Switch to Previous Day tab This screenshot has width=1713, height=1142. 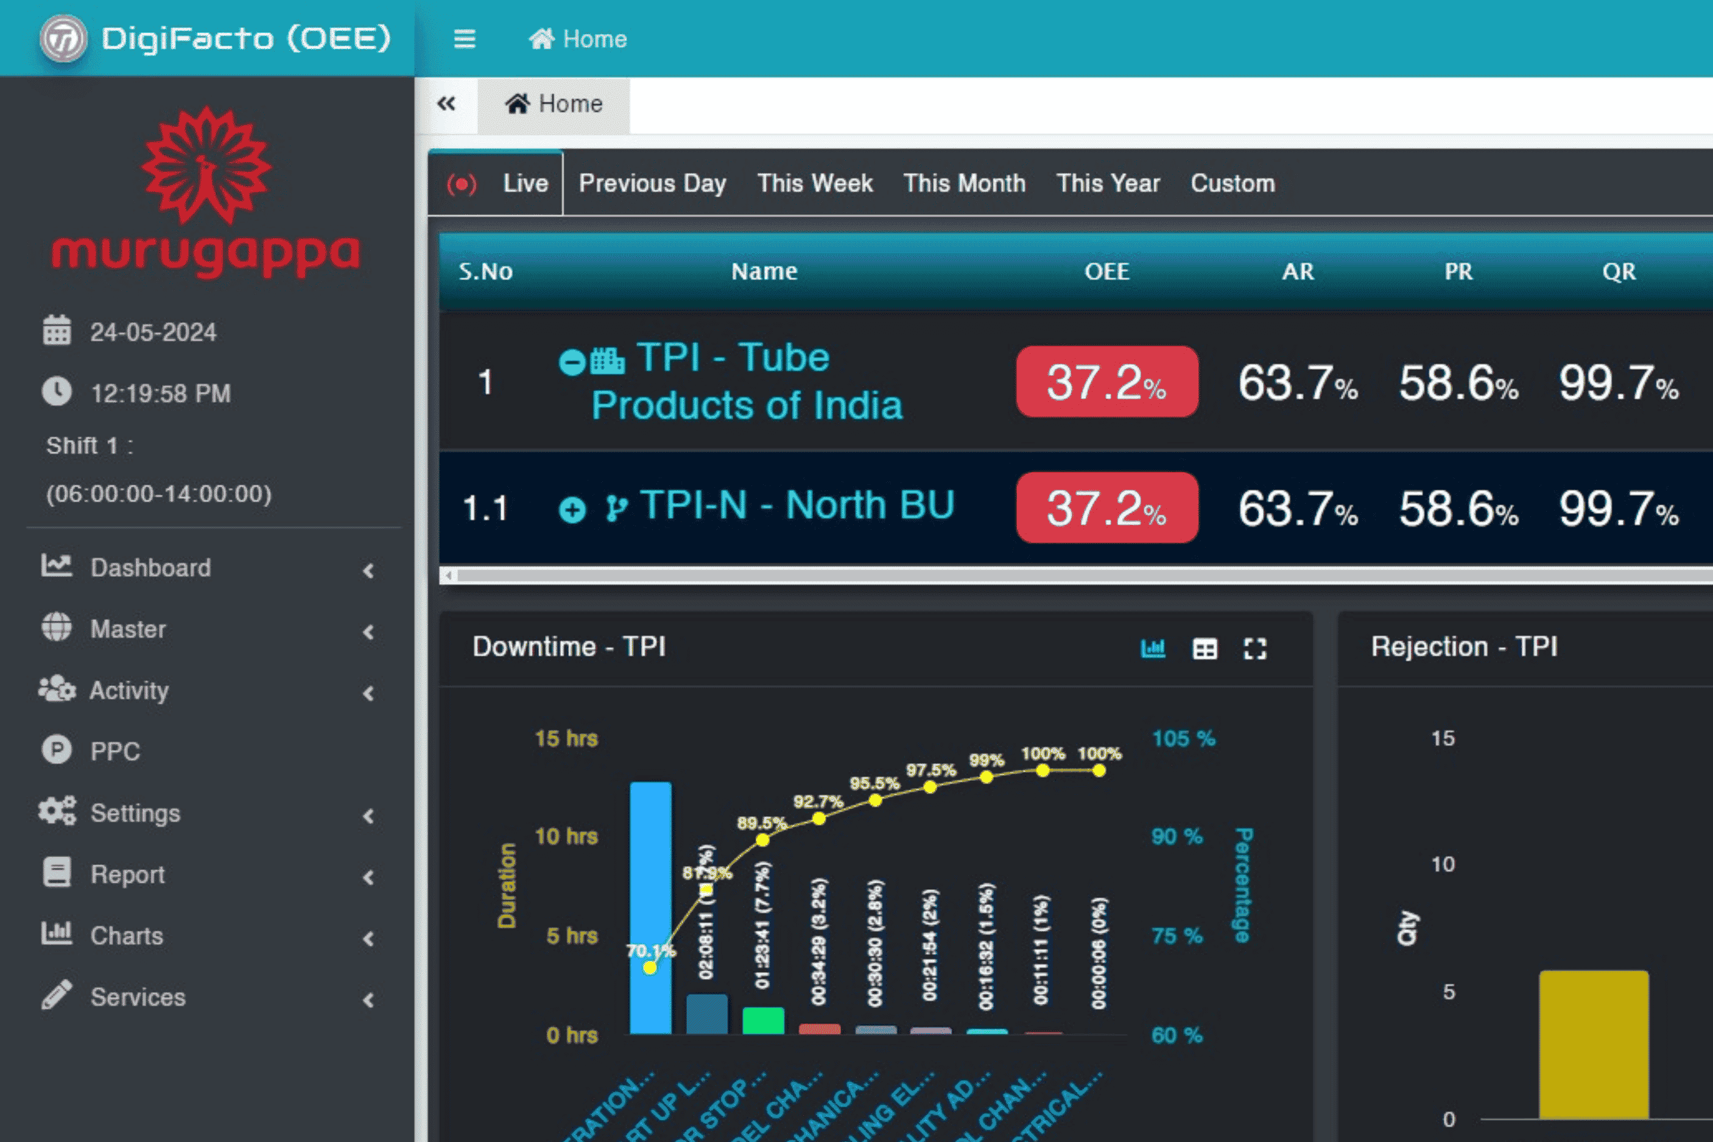(652, 183)
